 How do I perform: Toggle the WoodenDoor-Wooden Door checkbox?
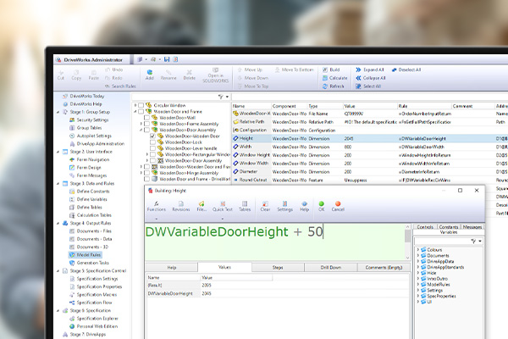click(x=152, y=135)
